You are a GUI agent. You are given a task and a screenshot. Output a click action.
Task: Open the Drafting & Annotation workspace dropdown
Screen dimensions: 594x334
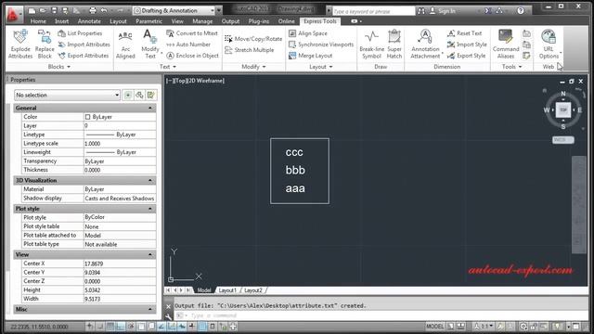coord(174,10)
